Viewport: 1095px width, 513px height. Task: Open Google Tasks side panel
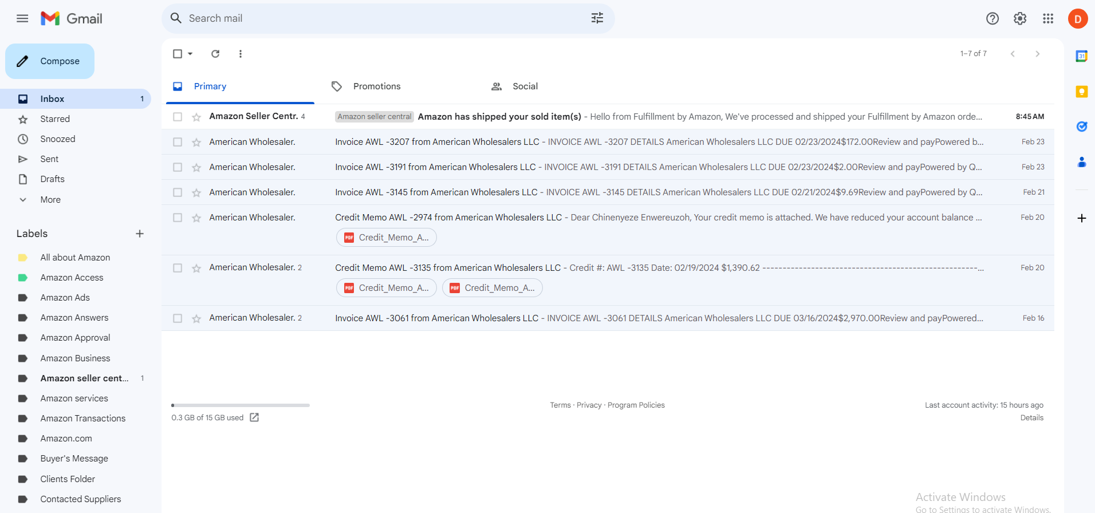(1082, 127)
